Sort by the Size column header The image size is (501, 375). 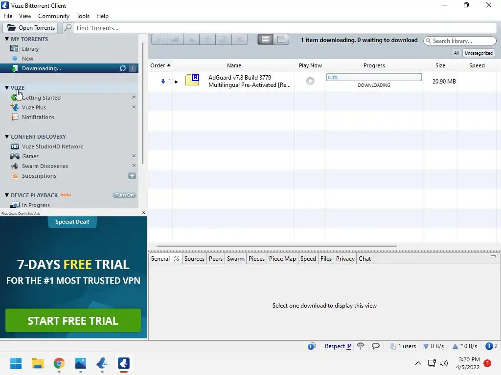pos(440,65)
